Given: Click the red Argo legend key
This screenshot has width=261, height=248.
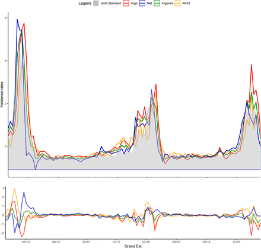Looking at the screenshot, I should 126,3.
